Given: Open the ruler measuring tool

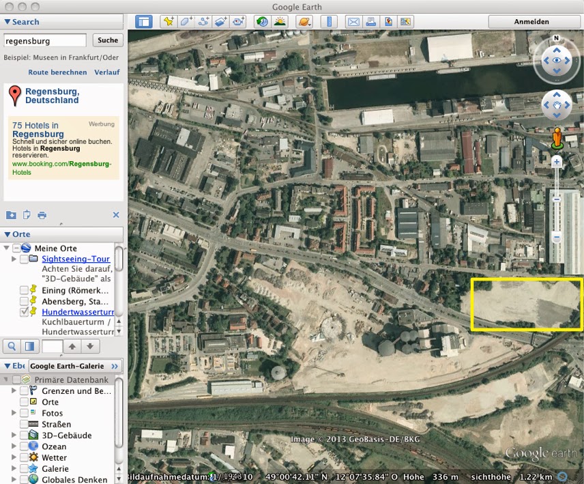Looking at the screenshot, I should point(329,22).
